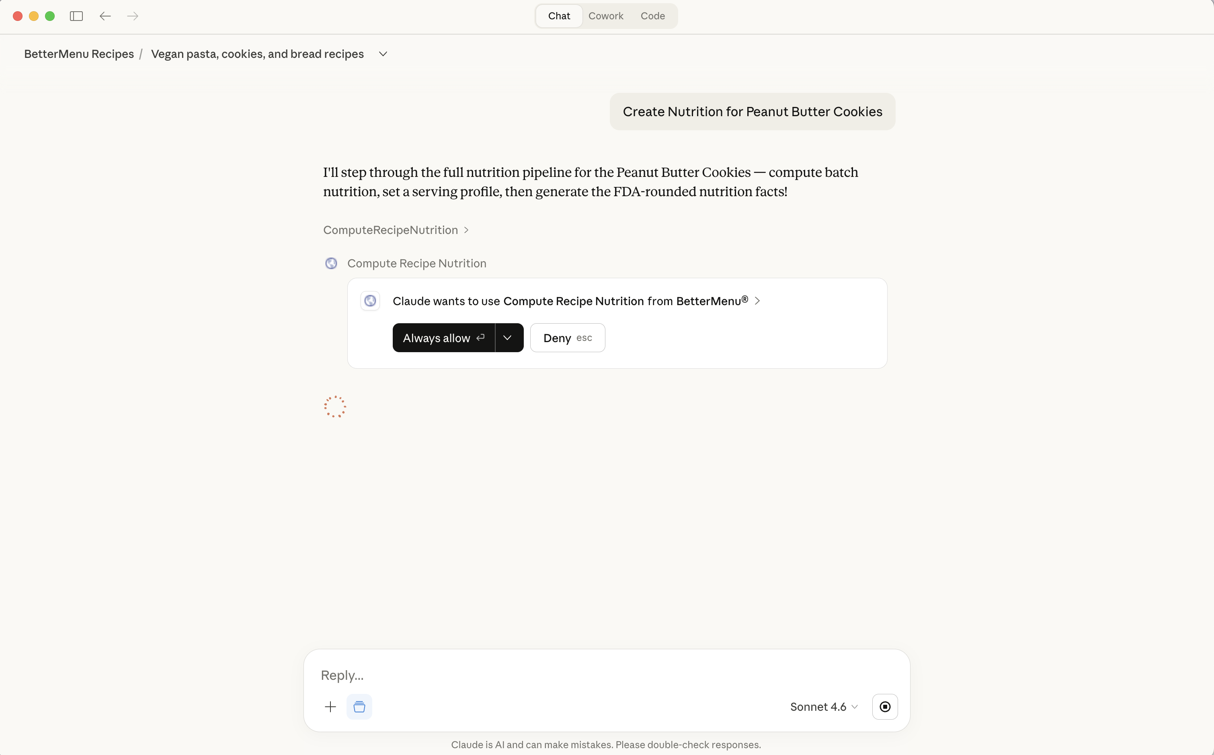
Task: Select the blue archive box icon
Action: [x=359, y=707]
